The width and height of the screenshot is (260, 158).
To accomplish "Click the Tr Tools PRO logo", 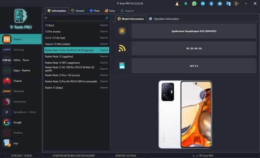I will pos(21,19).
